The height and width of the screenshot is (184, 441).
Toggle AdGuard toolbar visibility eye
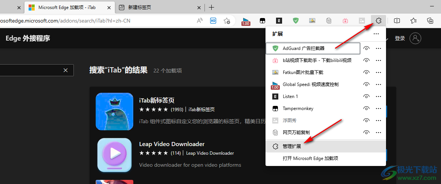pyautogui.click(x=366, y=48)
